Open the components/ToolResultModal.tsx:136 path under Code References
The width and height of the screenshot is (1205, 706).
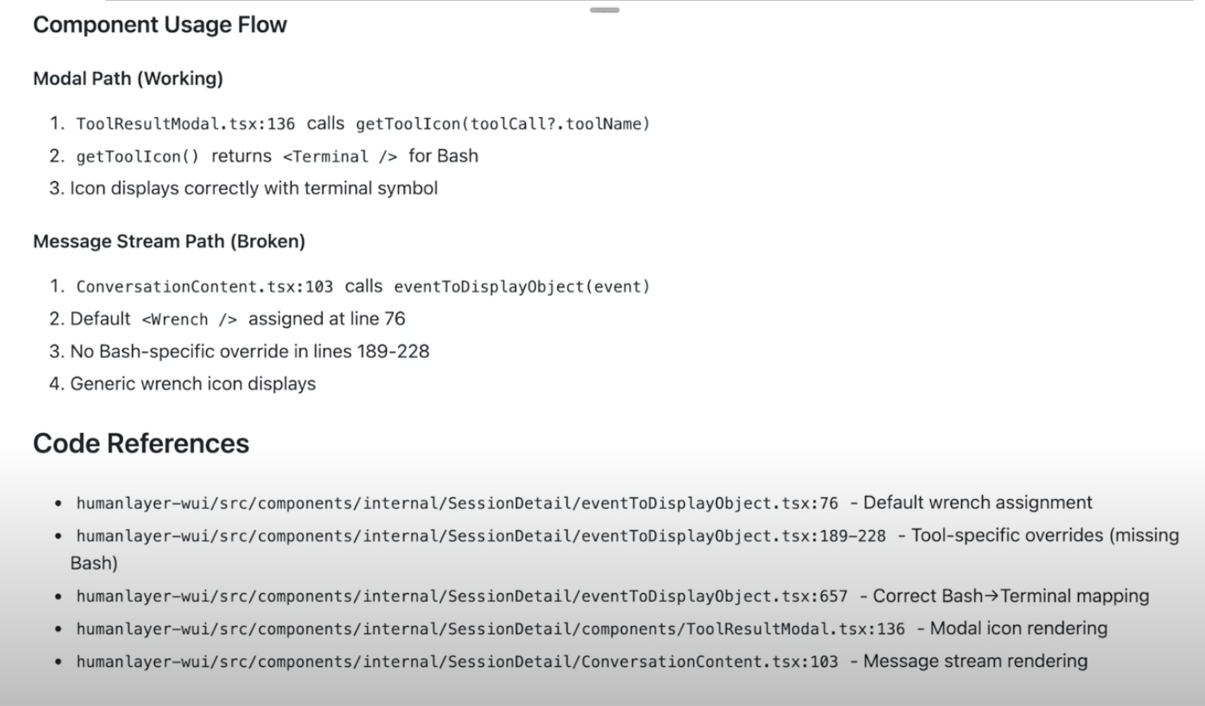(x=491, y=629)
